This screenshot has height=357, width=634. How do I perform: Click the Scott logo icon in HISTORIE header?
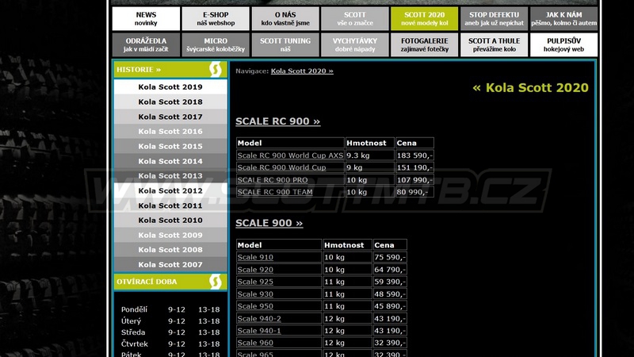point(215,70)
